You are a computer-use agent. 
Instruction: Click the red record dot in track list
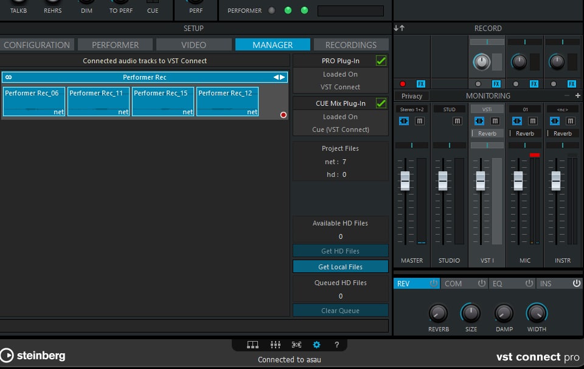click(283, 115)
